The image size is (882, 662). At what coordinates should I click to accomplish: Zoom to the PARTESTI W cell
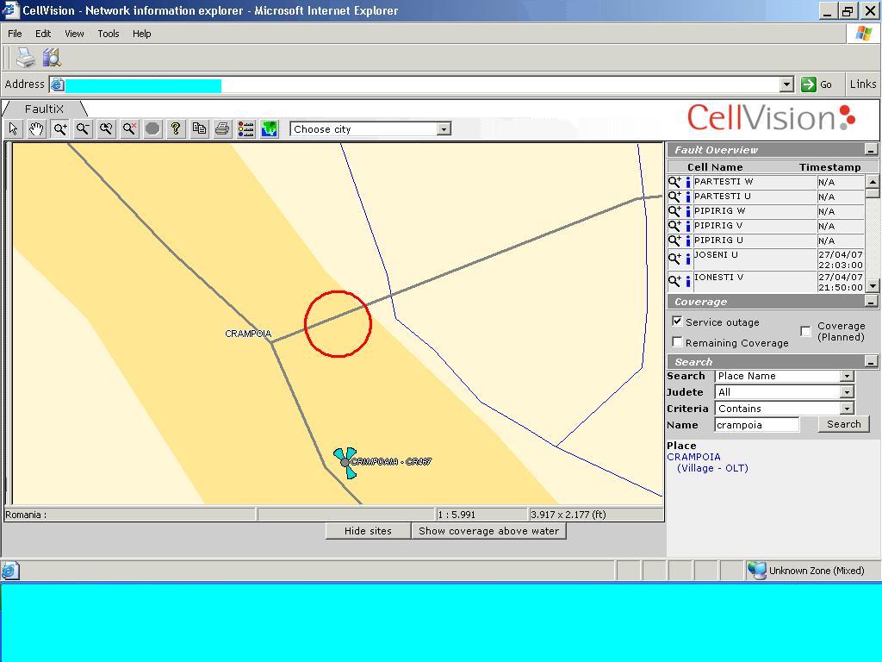(674, 182)
